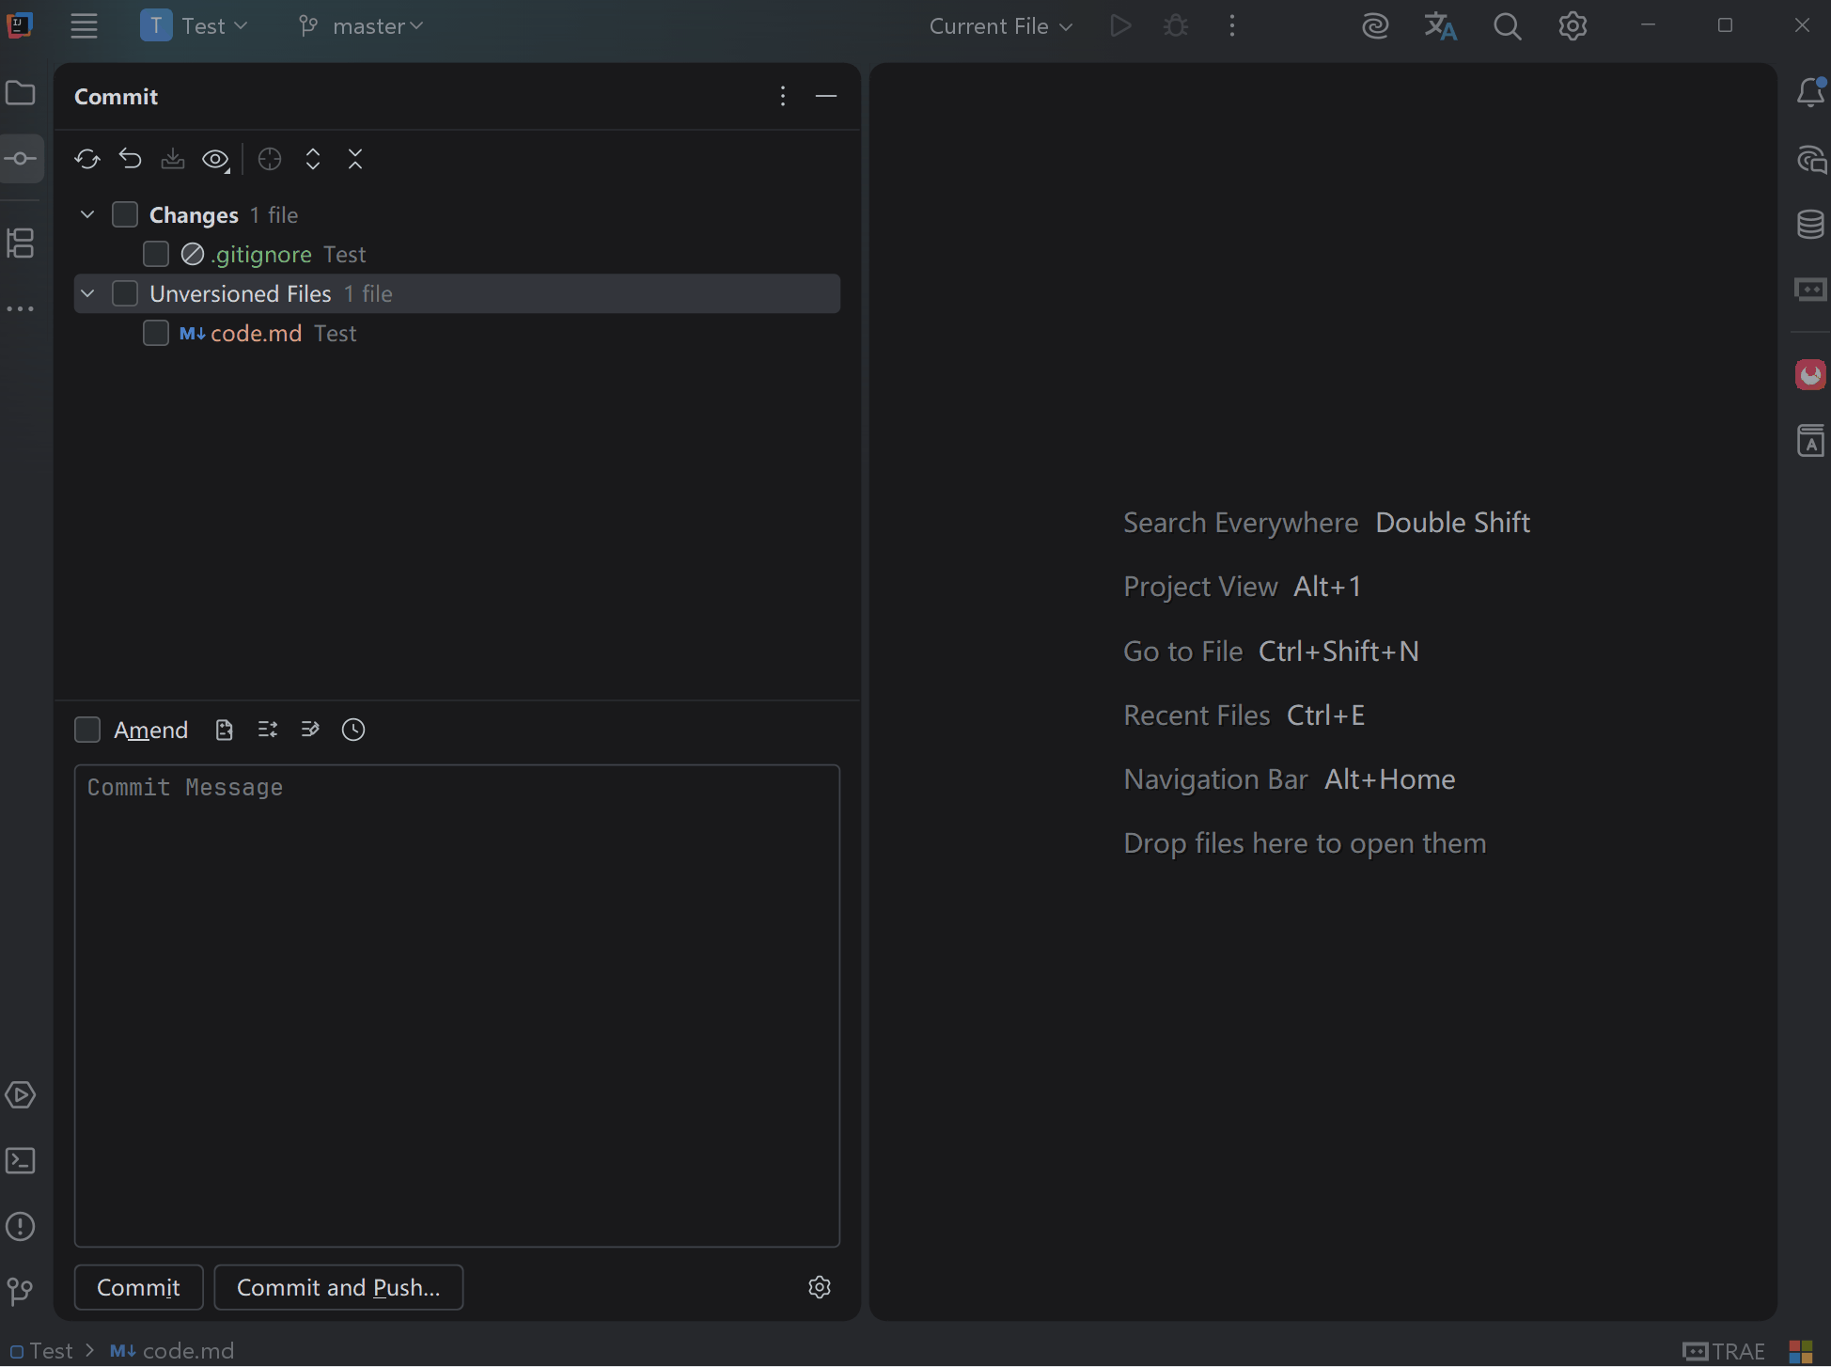Screen dimensions: 1831x1367
Task: Click the translation icon in top toolbar
Action: tap(1440, 26)
